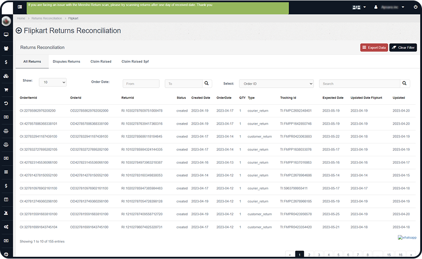Click the Created Date column header
422x259 pixels.
pyautogui.click(x=201, y=98)
